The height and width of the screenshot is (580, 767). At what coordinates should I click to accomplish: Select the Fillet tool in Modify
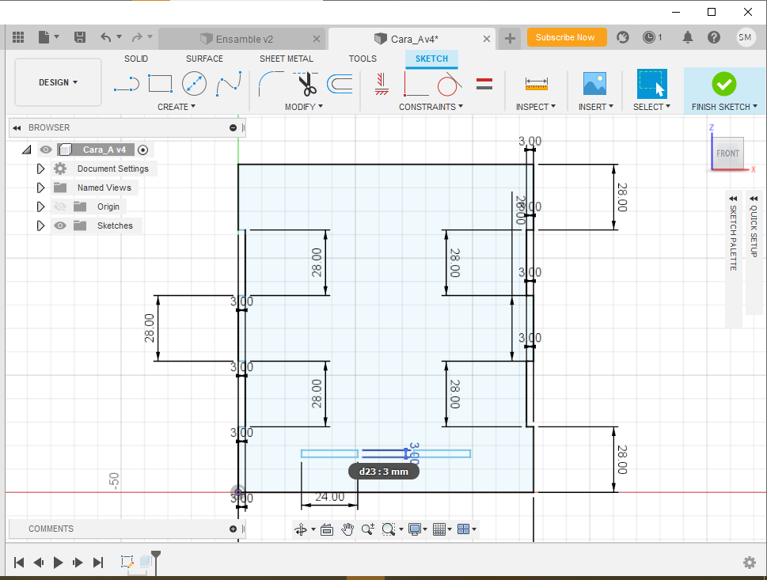coord(271,83)
